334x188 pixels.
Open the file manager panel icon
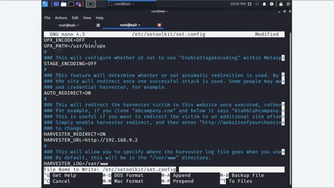64,4
